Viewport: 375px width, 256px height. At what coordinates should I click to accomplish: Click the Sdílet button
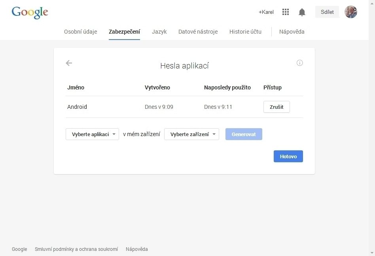pyautogui.click(x=327, y=12)
